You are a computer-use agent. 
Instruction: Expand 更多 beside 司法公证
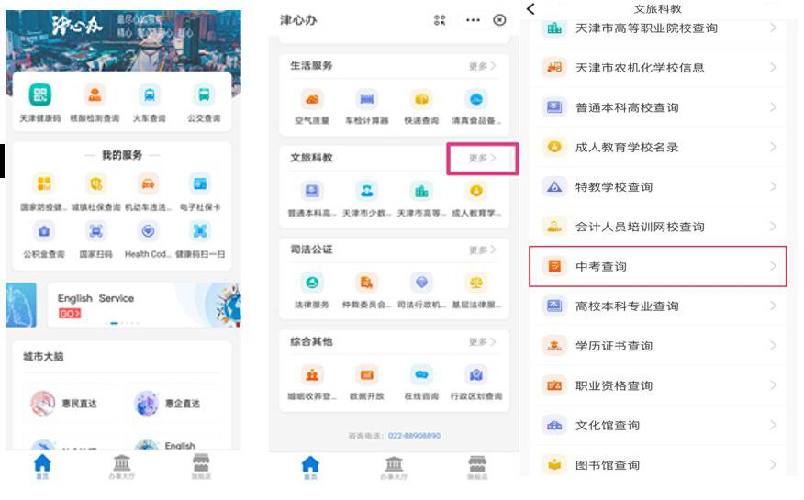(483, 250)
